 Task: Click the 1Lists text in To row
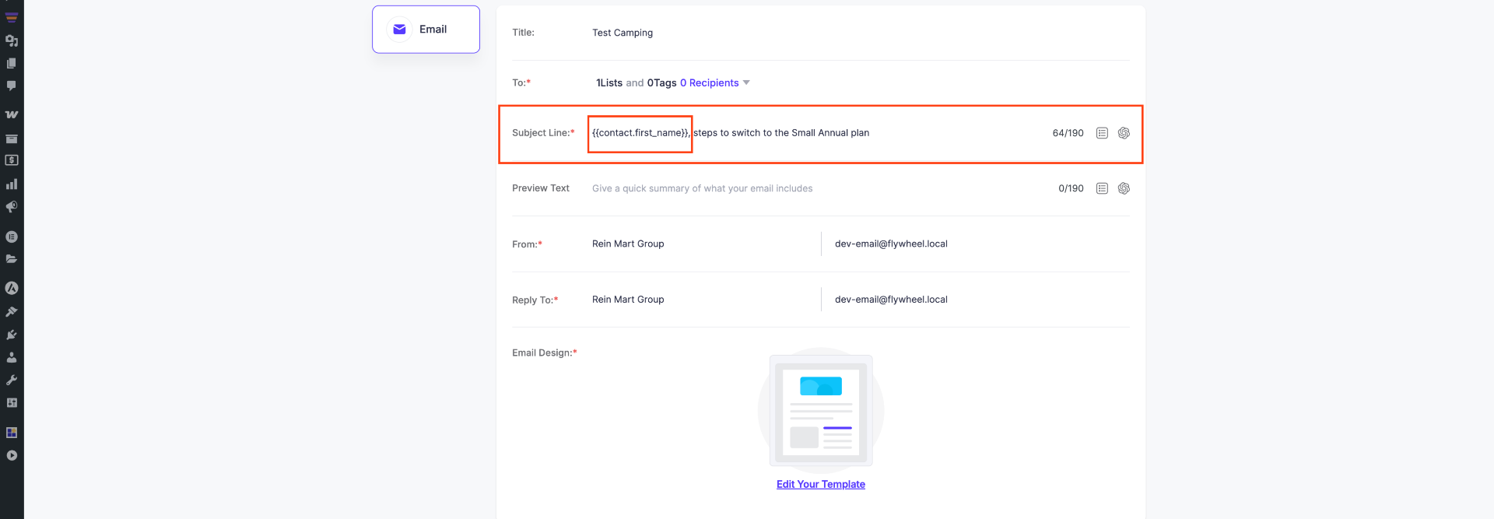pos(609,82)
